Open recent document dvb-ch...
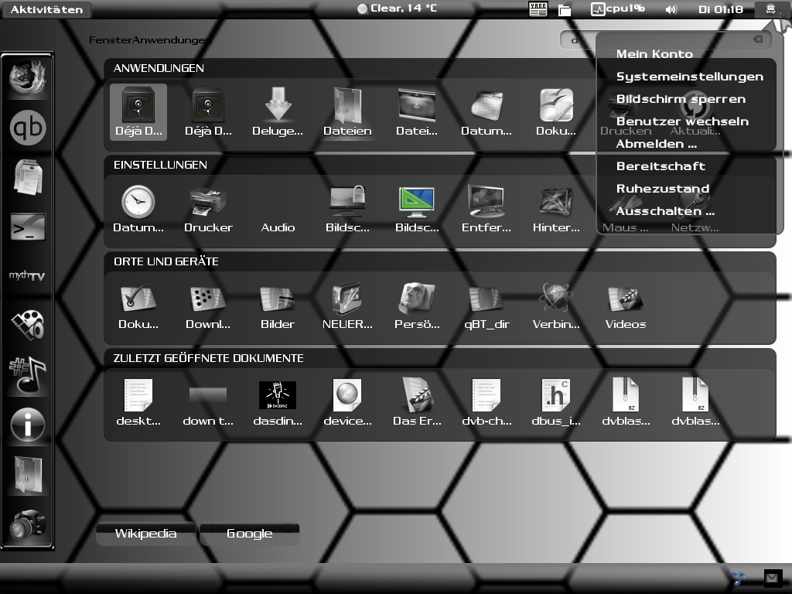 (x=486, y=402)
